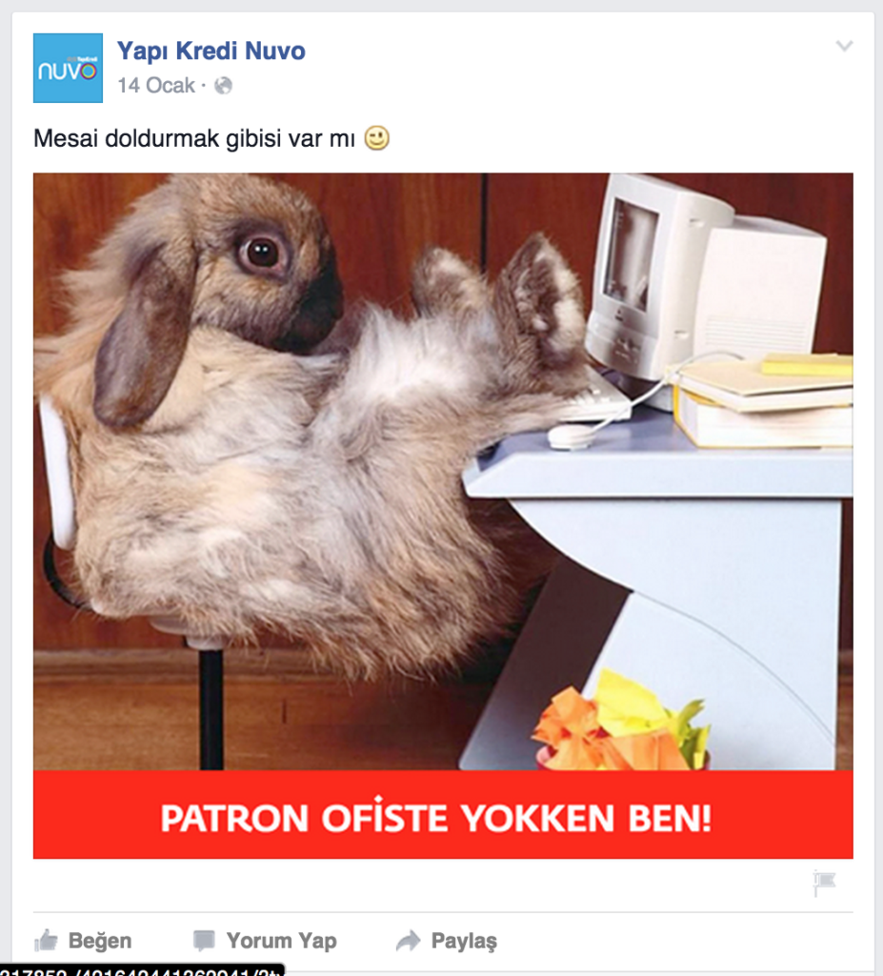
Task: Report the post via flag icon
Action: pos(824,883)
